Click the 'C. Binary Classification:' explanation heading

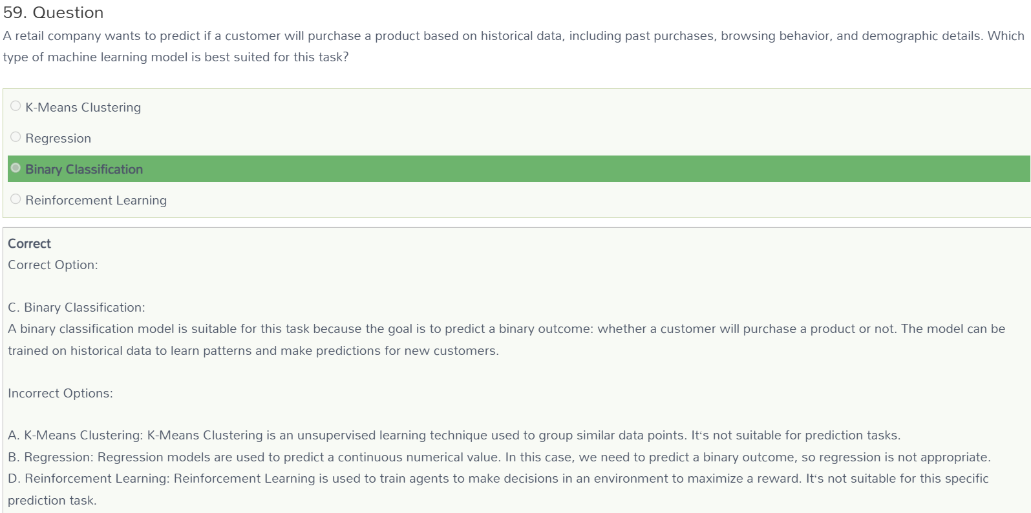coord(76,307)
